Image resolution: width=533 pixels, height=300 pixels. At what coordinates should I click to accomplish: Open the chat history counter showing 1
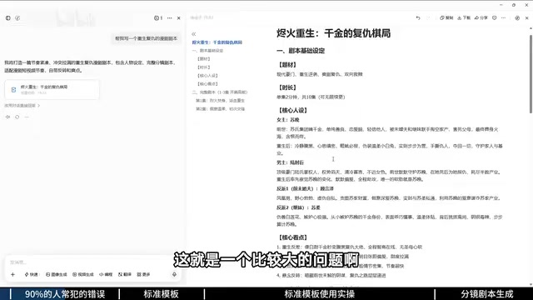pyautogui.click(x=158, y=18)
